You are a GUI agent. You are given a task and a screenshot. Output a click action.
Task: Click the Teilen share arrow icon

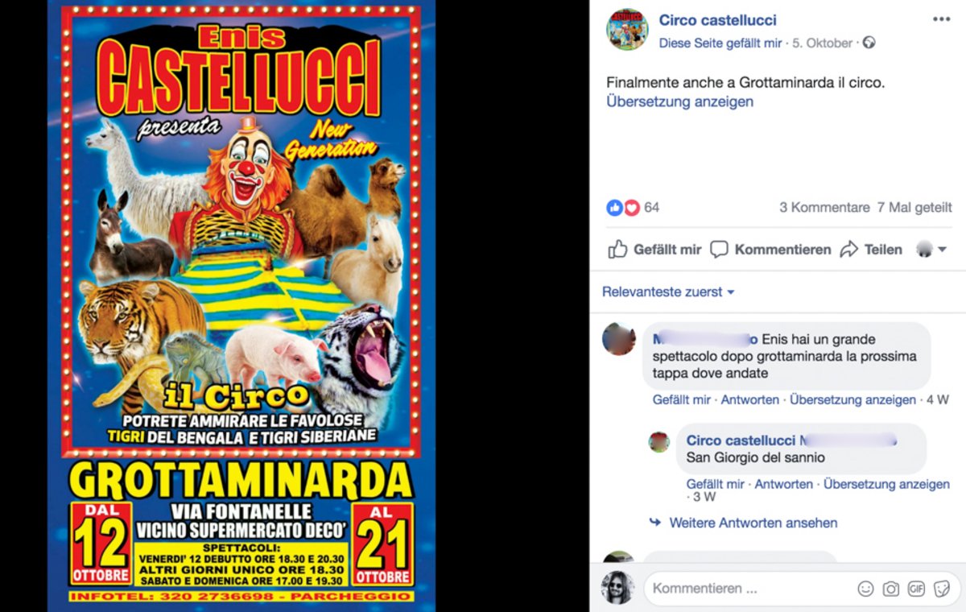pos(849,250)
